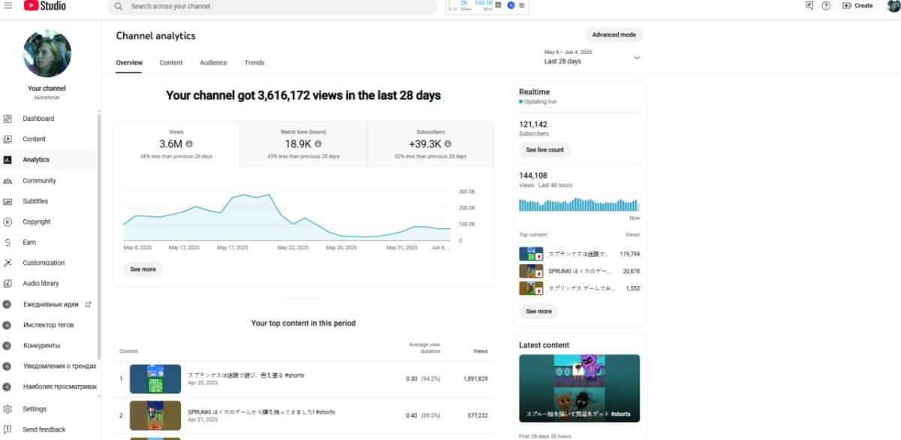Screen dimensions: 901x440
Task: Click the account avatar in top right
Action: pyautogui.click(x=893, y=5)
